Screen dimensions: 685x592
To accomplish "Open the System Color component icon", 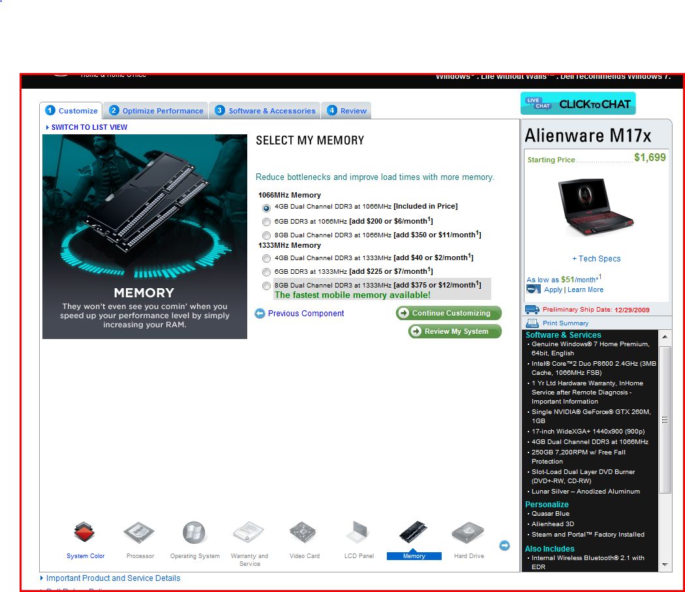I will (84, 532).
